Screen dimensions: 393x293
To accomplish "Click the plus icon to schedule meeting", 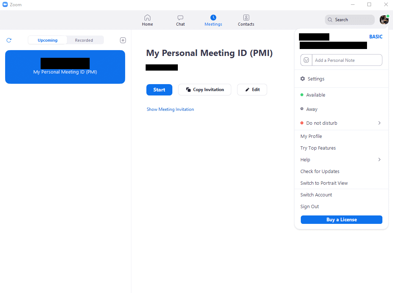I will tap(123, 40).
